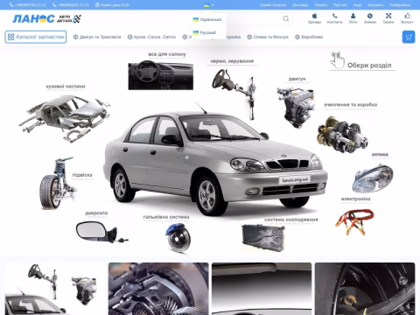
Task: Click the search magnifier icon
Action: coord(286,18)
